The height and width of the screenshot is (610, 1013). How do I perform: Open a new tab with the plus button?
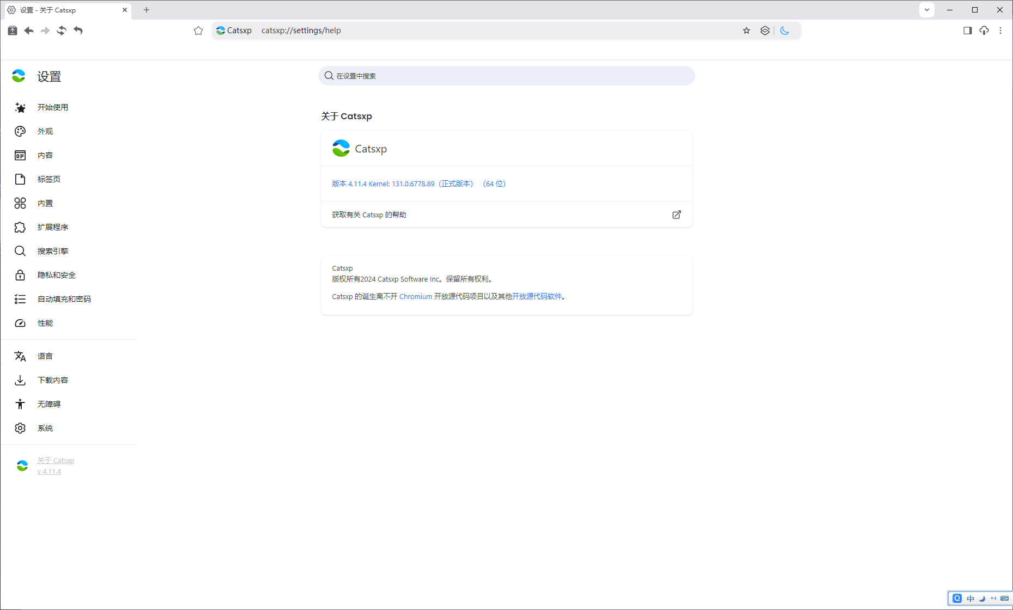click(147, 10)
